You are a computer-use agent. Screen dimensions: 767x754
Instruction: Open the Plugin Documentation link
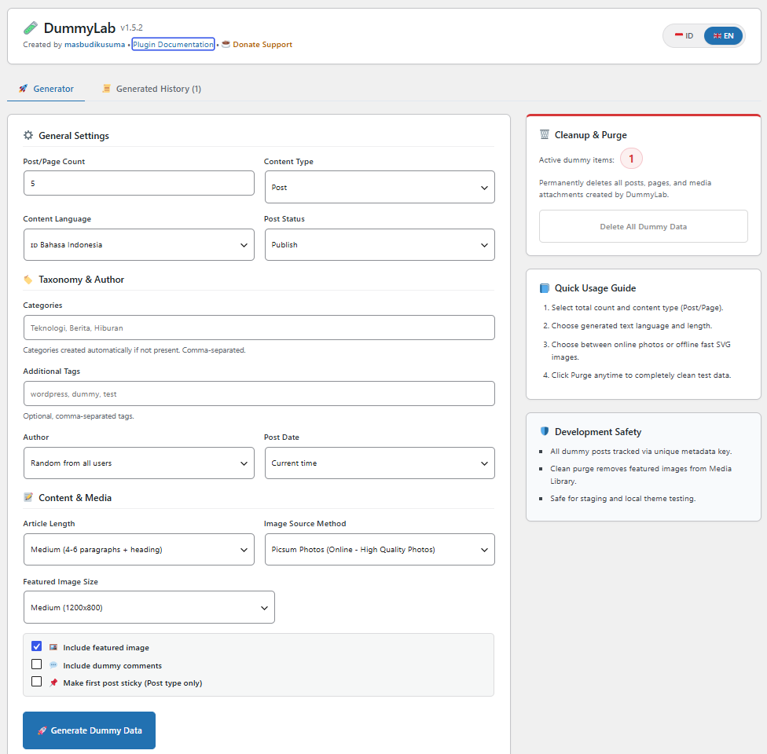pyautogui.click(x=173, y=45)
